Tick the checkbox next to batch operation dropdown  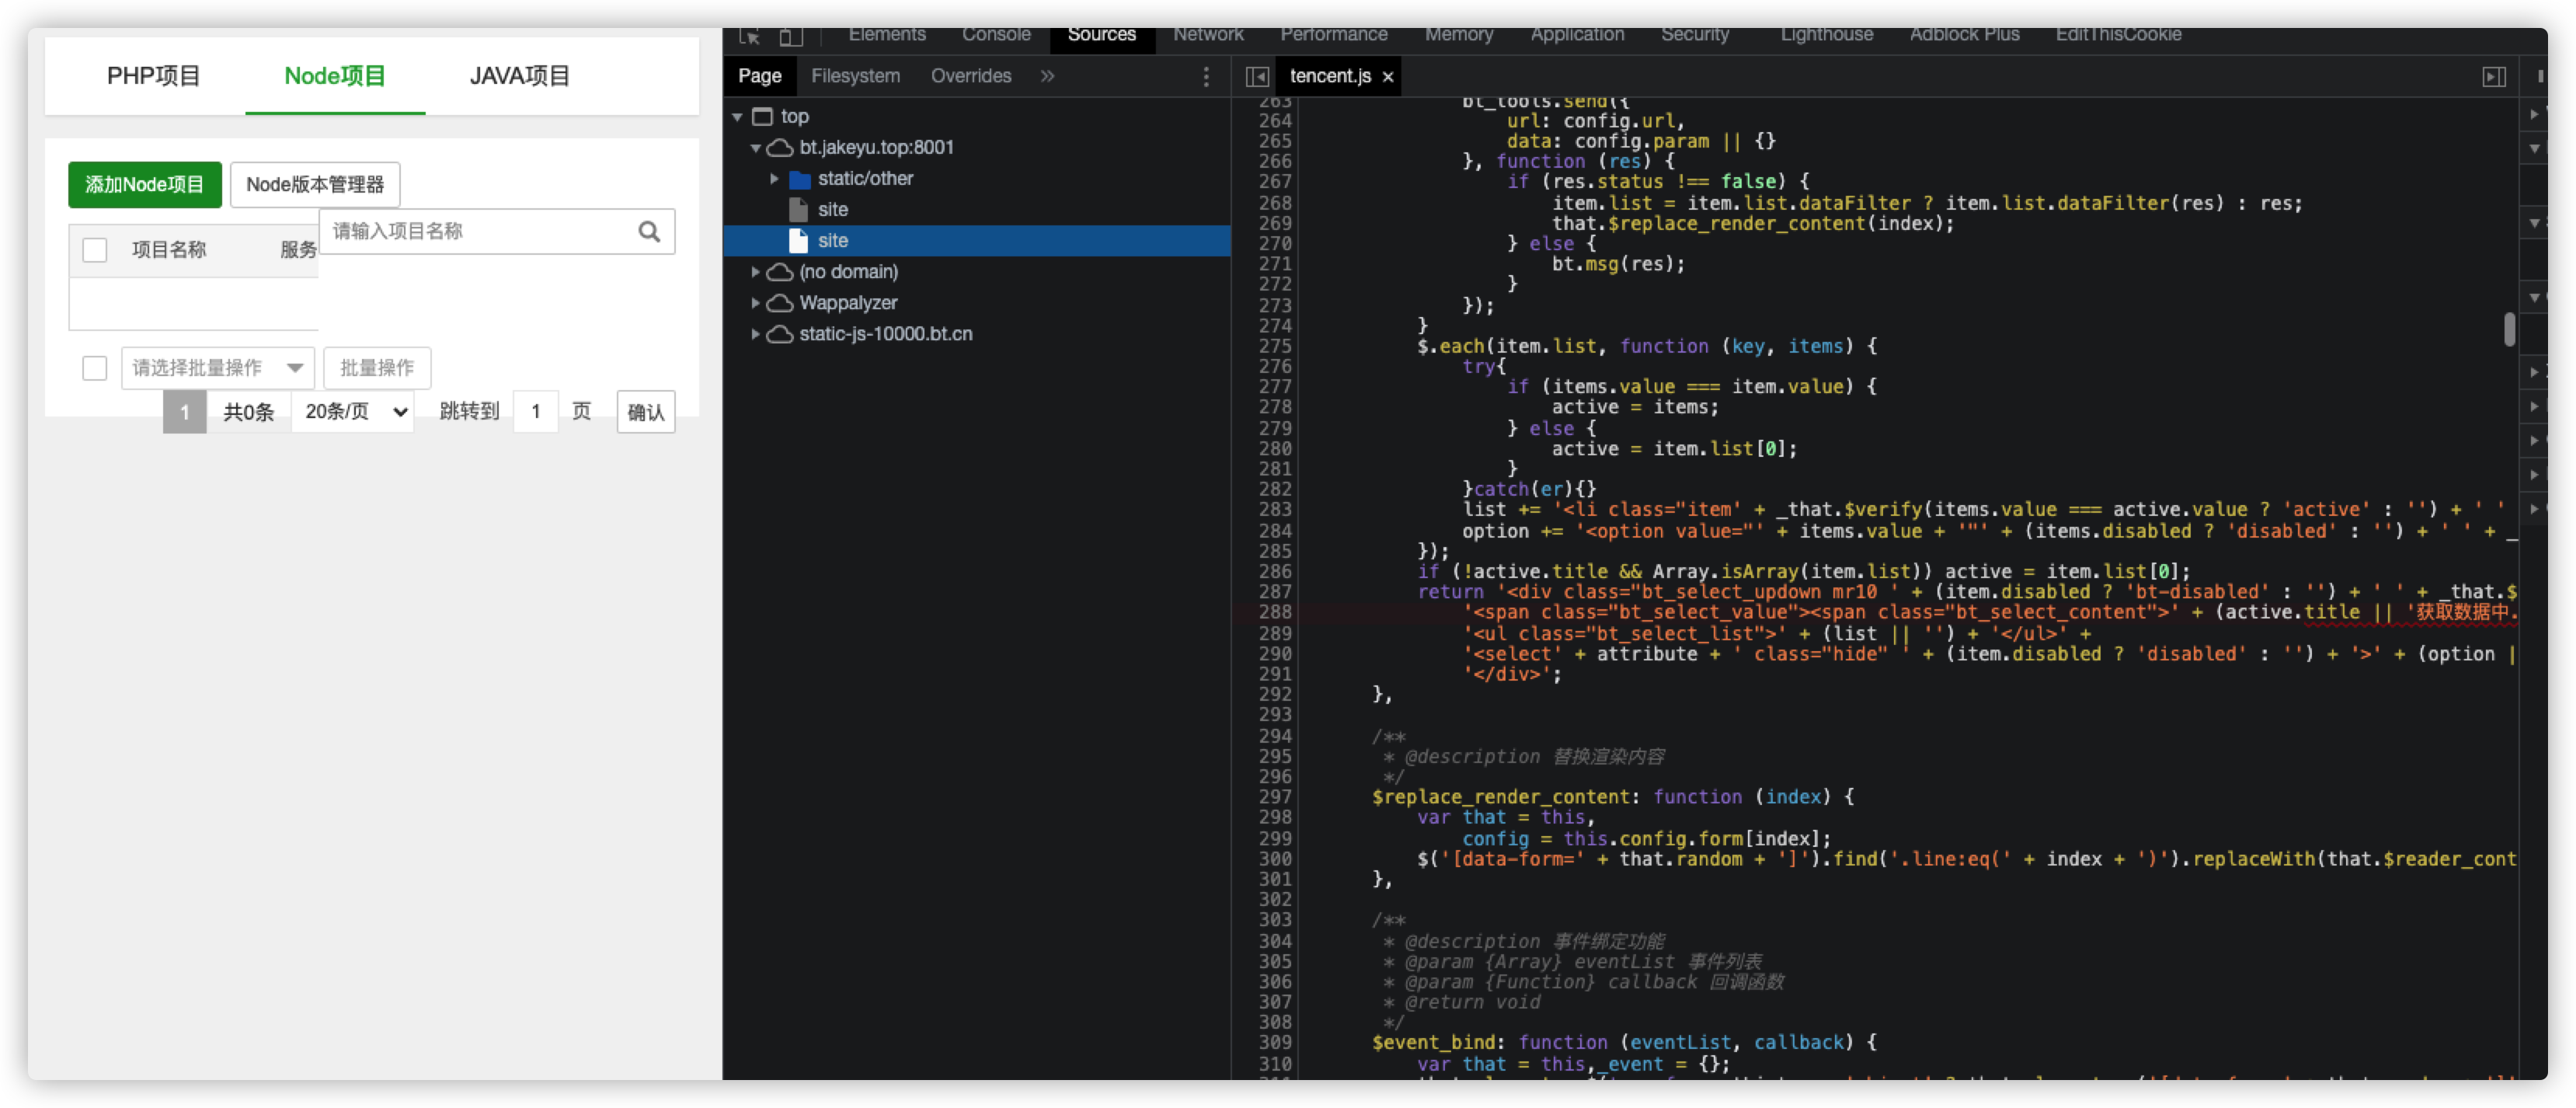point(95,368)
